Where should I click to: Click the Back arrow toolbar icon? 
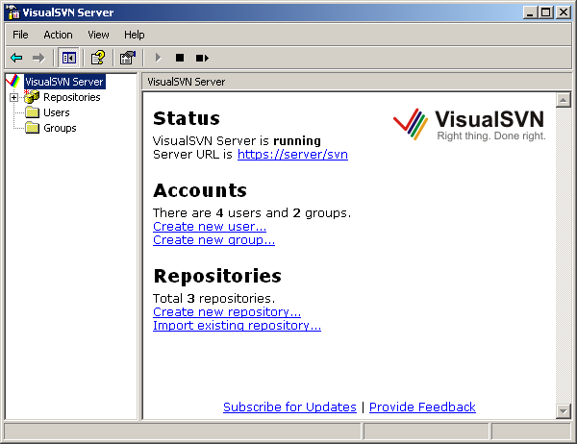click(x=16, y=58)
